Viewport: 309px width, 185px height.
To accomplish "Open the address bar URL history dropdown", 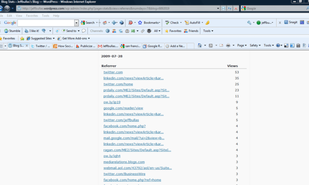I will (218, 8).
